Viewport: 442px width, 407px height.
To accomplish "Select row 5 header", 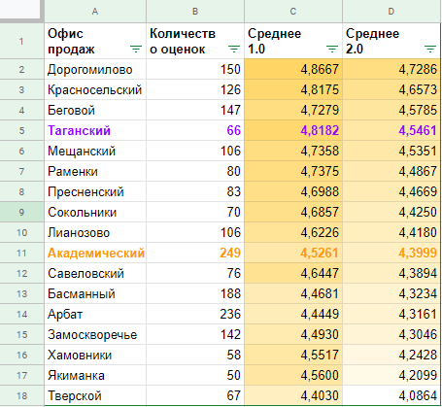I will (21, 130).
